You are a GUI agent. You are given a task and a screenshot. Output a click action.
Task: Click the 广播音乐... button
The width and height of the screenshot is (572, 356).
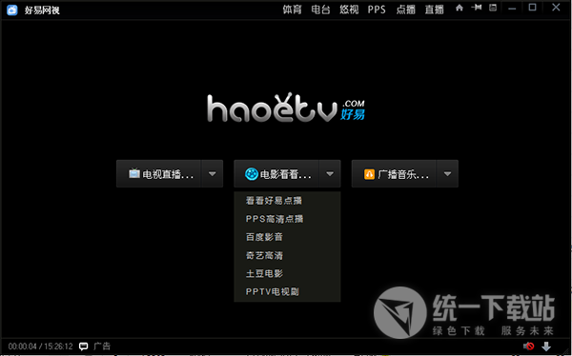395,174
